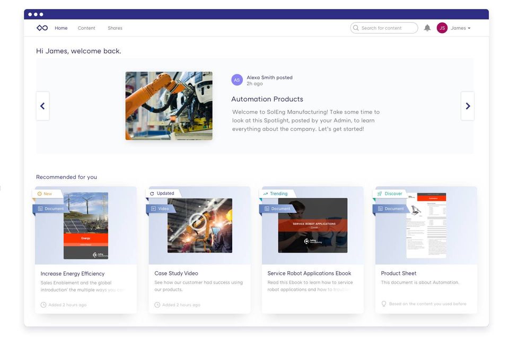Go to previous spotlight slide
Viewport: 509px width, 338px height.
point(42,106)
